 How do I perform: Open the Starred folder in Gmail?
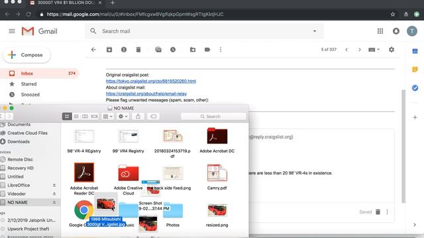click(28, 84)
